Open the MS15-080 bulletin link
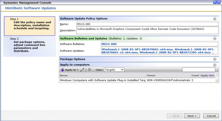This screenshot has width=222, height=121. (109, 44)
